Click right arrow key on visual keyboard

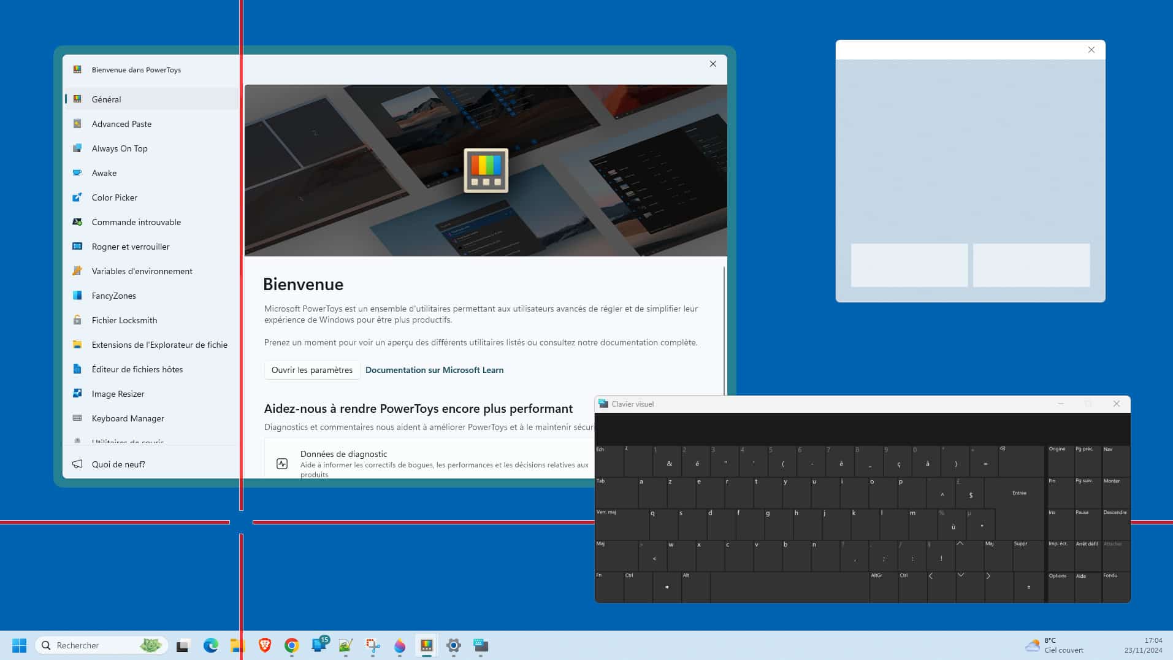(998, 587)
